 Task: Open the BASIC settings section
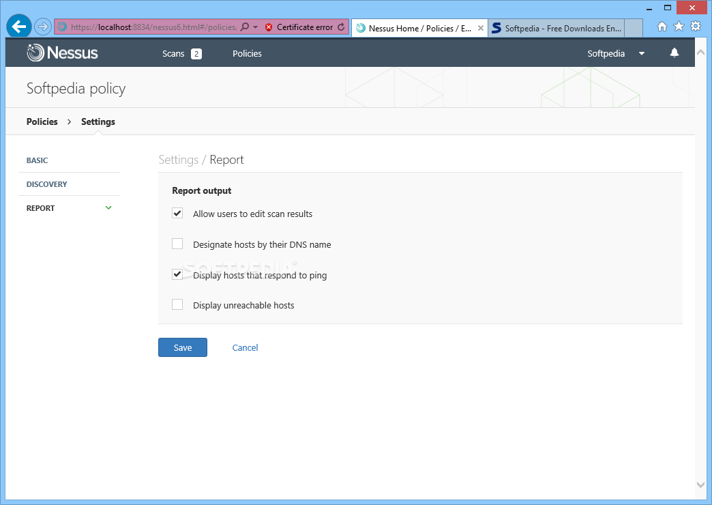[38, 160]
